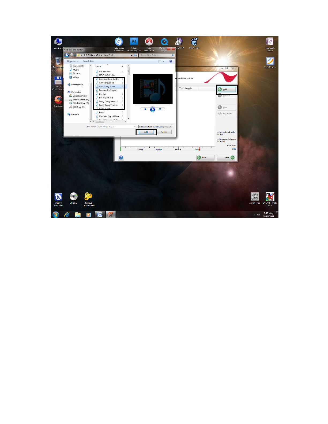The width and height of the screenshot is (328, 424).
Task: Enable Normalize all audio files
Action: (218, 133)
